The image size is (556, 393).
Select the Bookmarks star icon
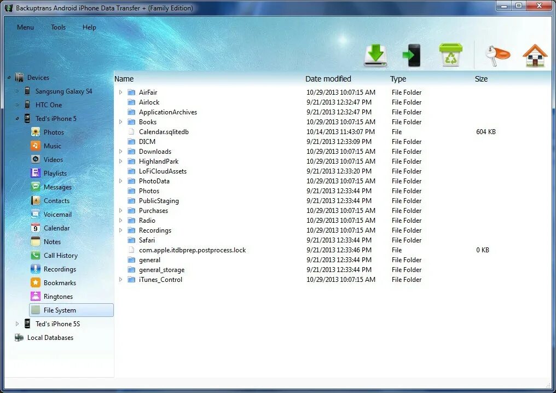pos(36,282)
